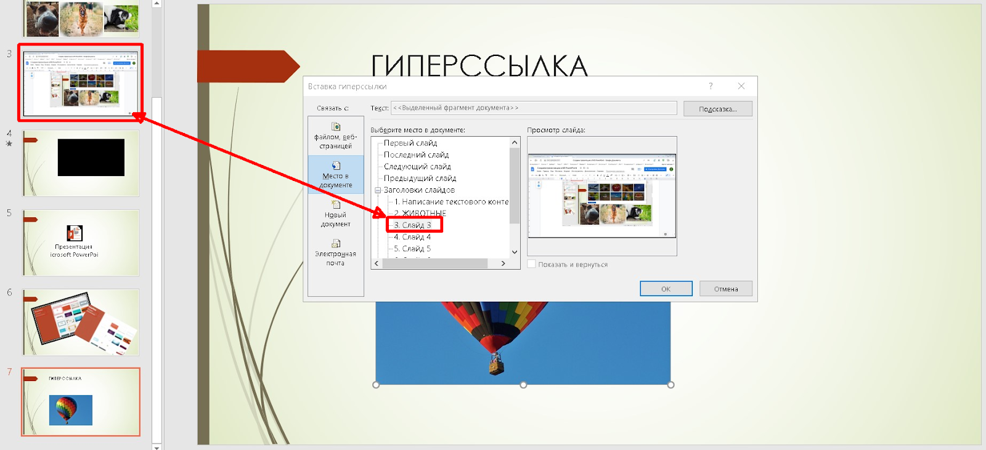Click the PowerPoint file icon on slide 5 thumbnail
986x450 pixels.
[x=75, y=233]
